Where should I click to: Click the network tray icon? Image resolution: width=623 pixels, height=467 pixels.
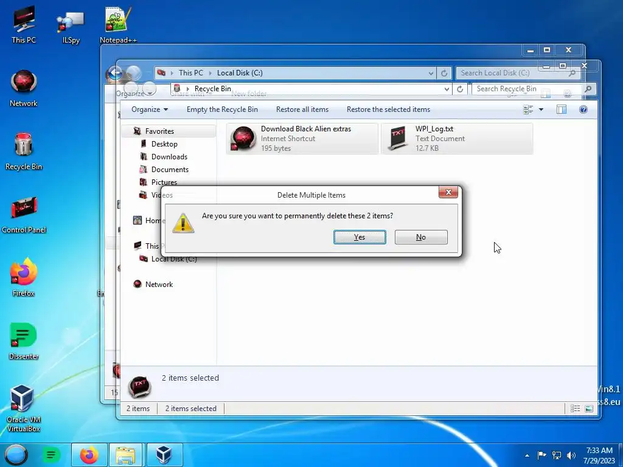click(557, 455)
